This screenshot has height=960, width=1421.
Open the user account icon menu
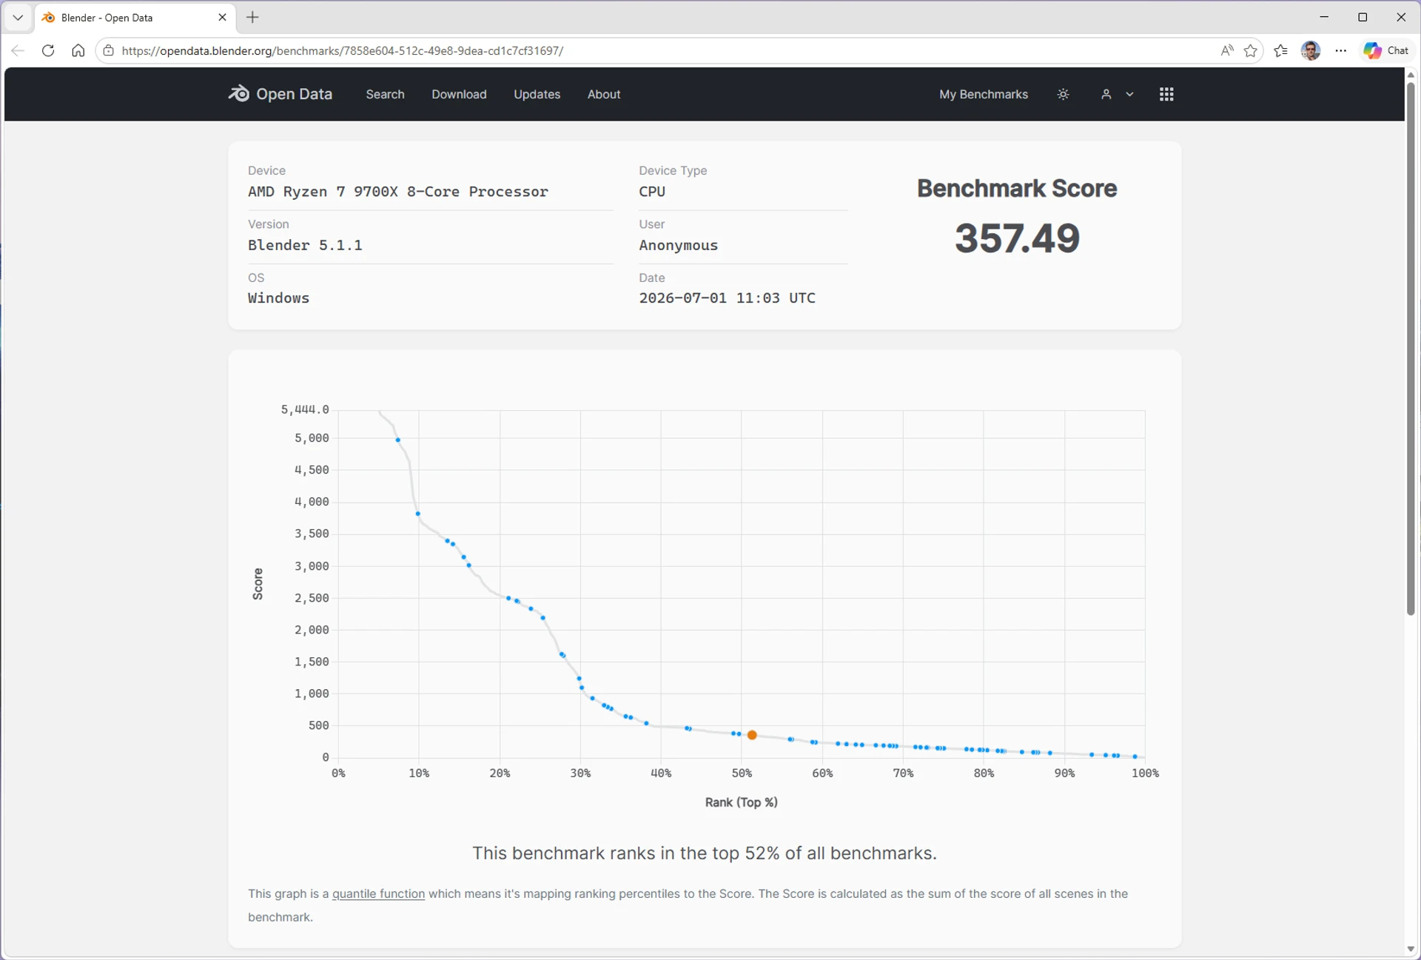pyautogui.click(x=1106, y=94)
